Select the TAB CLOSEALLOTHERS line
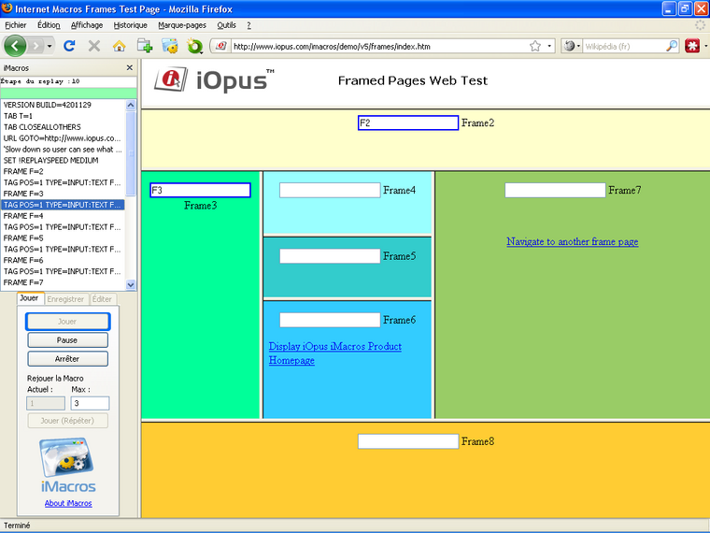Viewport: 710px width, 533px height. click(63, 127)
